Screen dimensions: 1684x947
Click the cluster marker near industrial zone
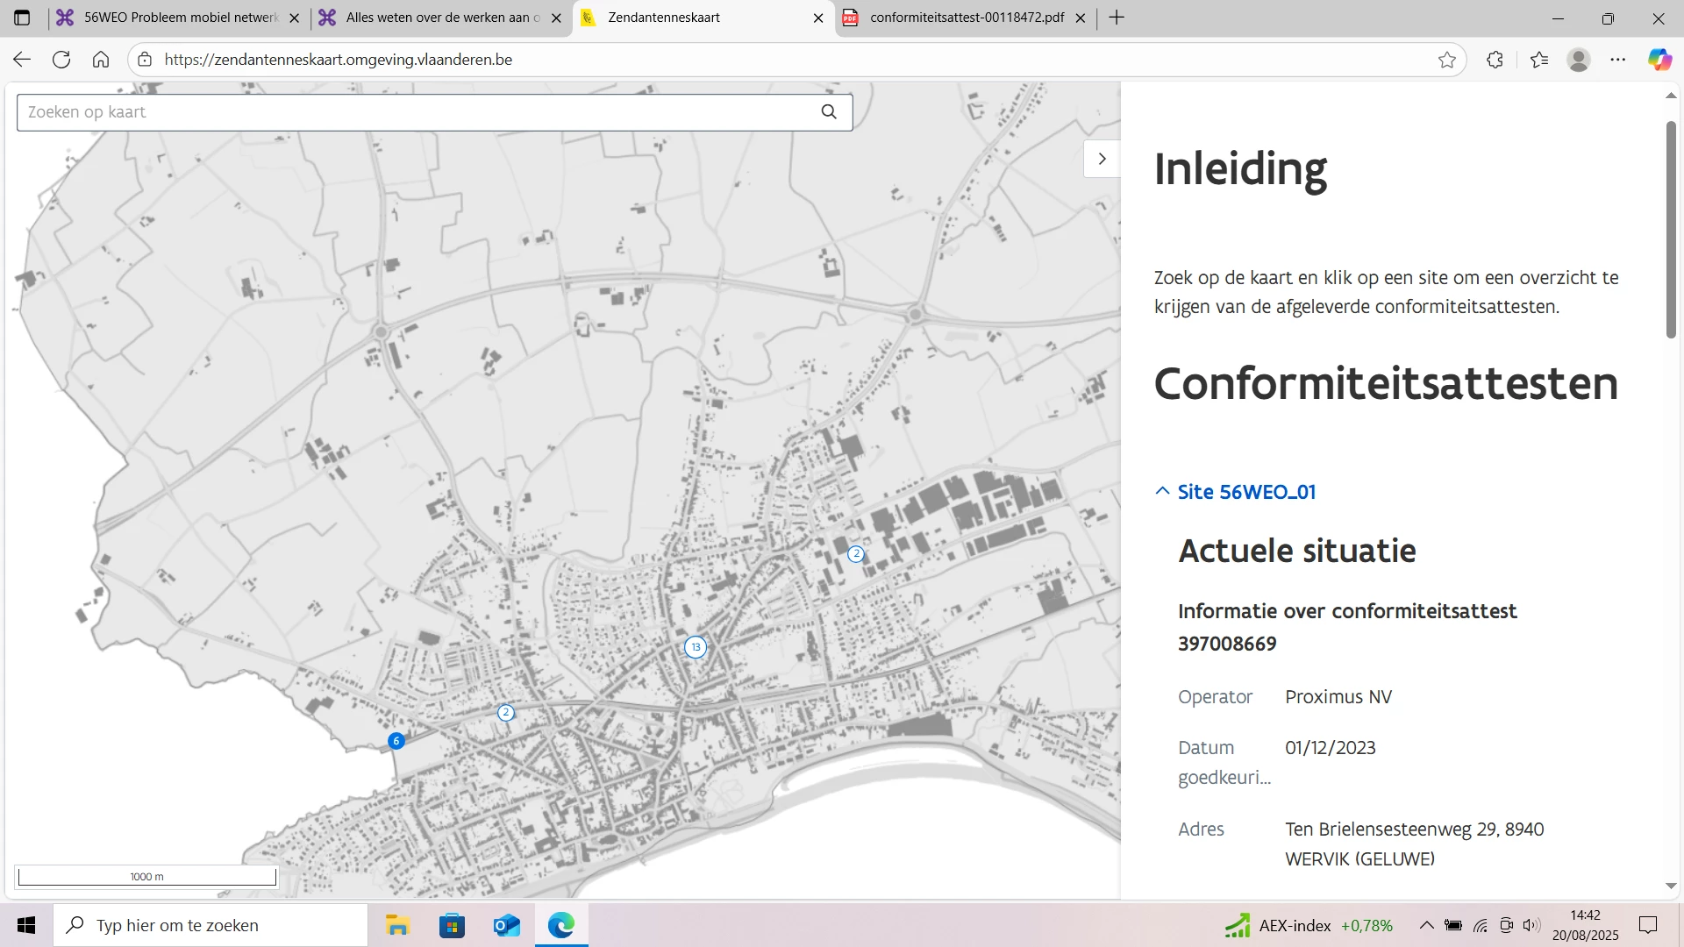856,554
